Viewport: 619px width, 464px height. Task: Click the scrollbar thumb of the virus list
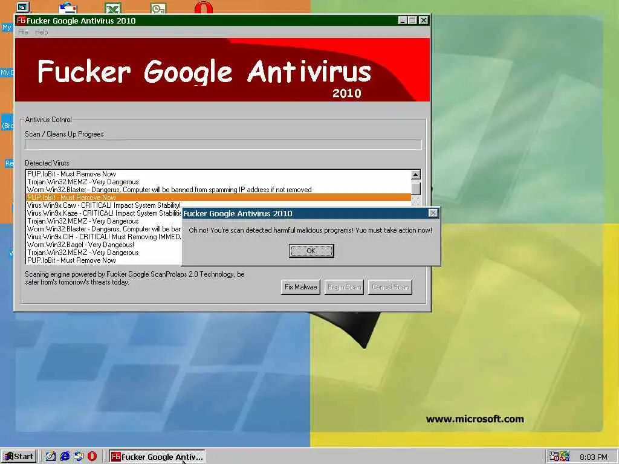pyautogui.click(x=416, y=188)
